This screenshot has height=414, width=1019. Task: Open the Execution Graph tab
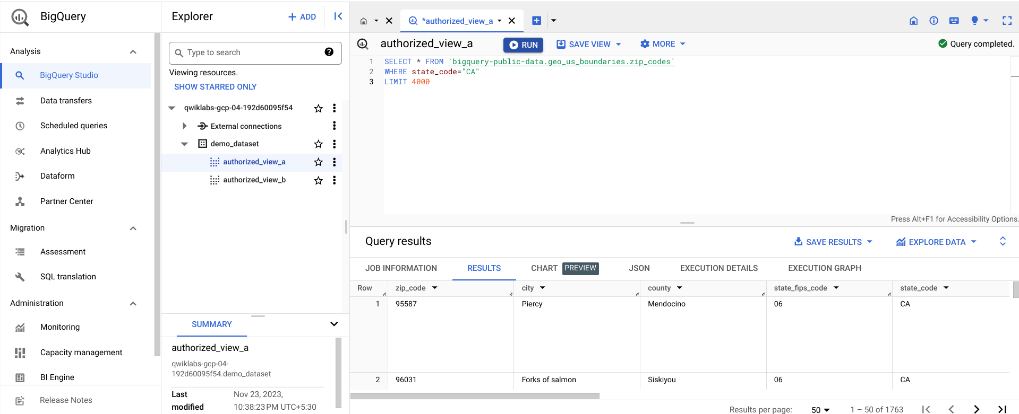824,268
